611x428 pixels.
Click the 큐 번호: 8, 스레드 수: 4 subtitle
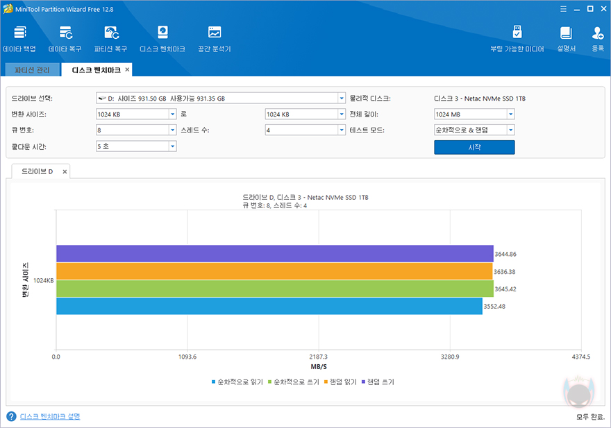tap(275, 205)
